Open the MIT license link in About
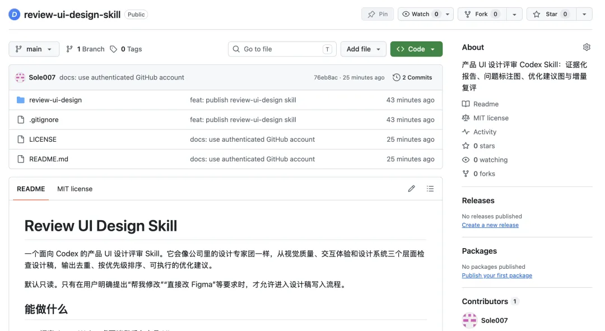Screen dimensions: 605x331 (491, 118)
